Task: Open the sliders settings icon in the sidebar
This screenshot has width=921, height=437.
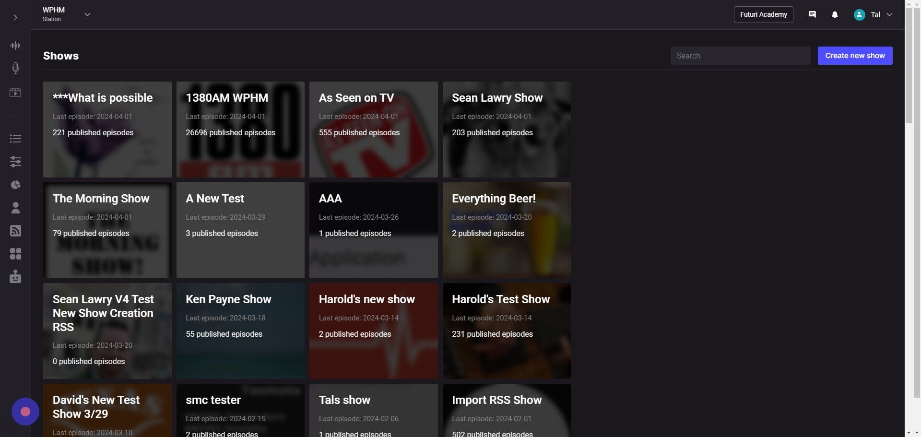Action: tap(15, 162)
